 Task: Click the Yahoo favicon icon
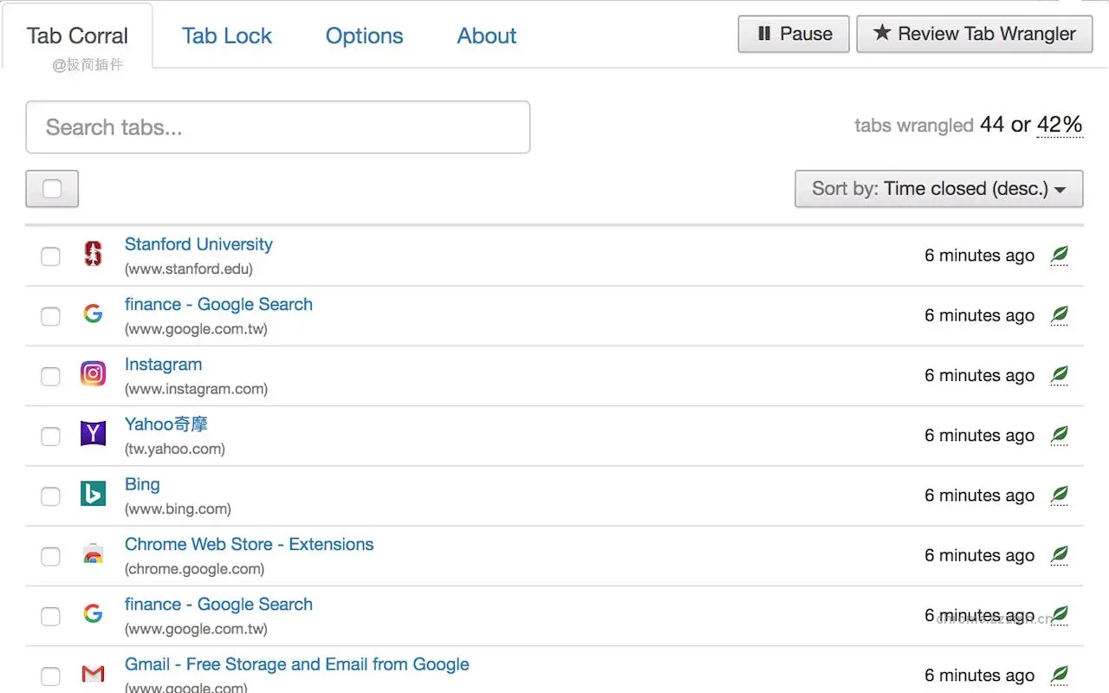(x=93, y=433)
